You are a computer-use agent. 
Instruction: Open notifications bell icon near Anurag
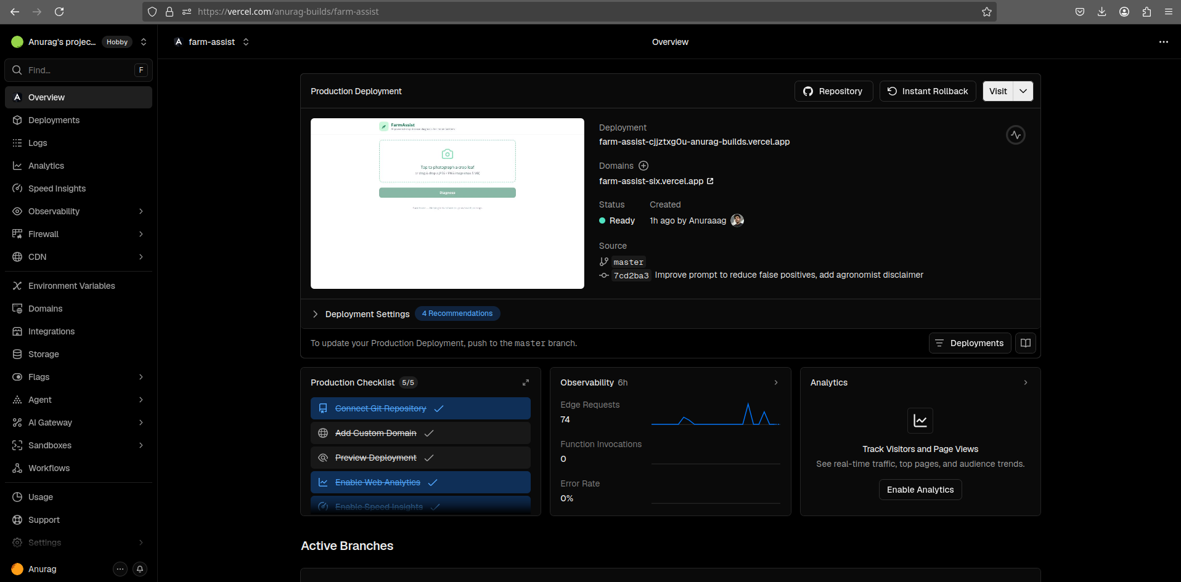(x=140, y=569)
